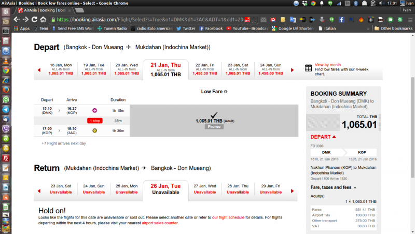This screenshot has width=415, height=234.
Task: Show previous week of return dates
Action: pos(39,191)
